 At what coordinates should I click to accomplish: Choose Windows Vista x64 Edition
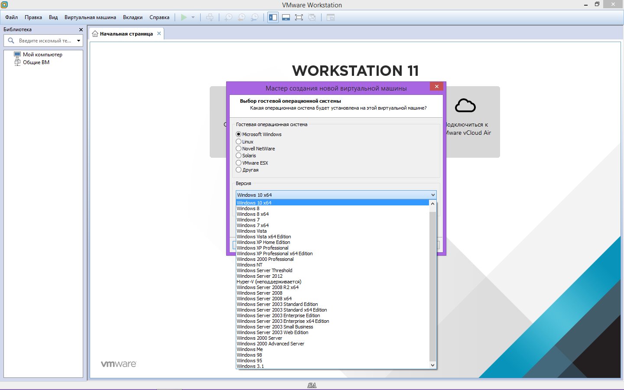click(332, 237)
